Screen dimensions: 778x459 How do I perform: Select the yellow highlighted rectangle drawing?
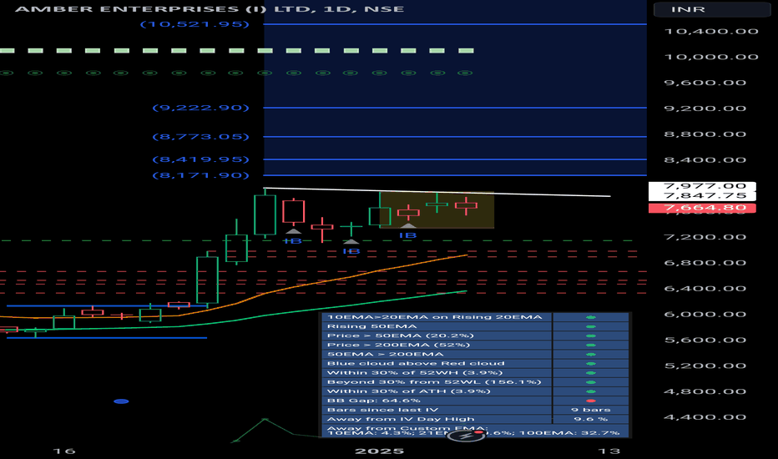pos(437,210)
